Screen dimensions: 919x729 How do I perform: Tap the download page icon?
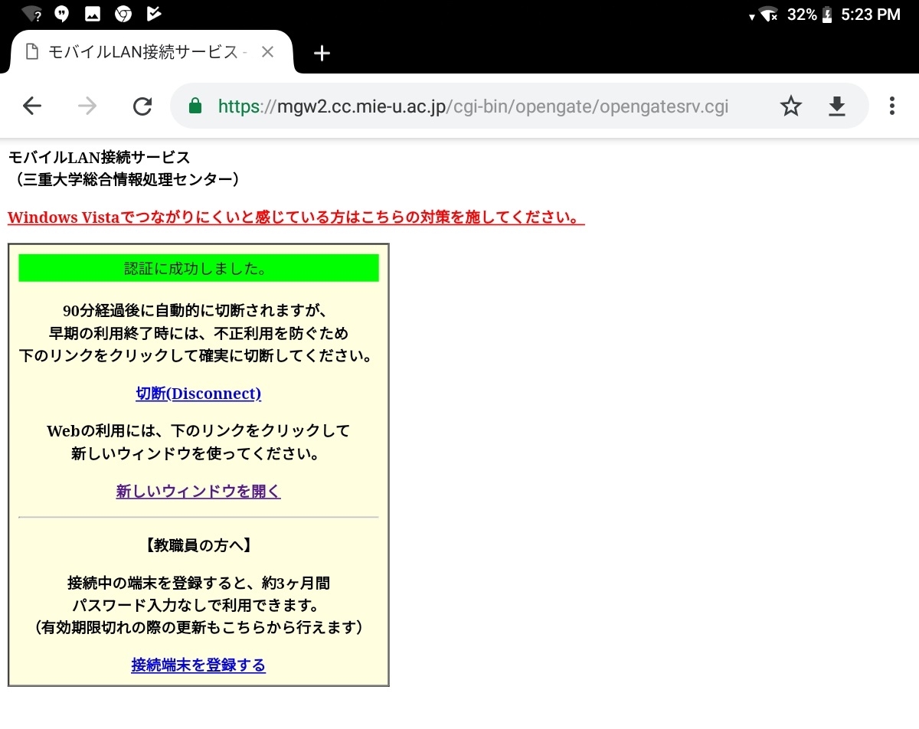(837, 106)
